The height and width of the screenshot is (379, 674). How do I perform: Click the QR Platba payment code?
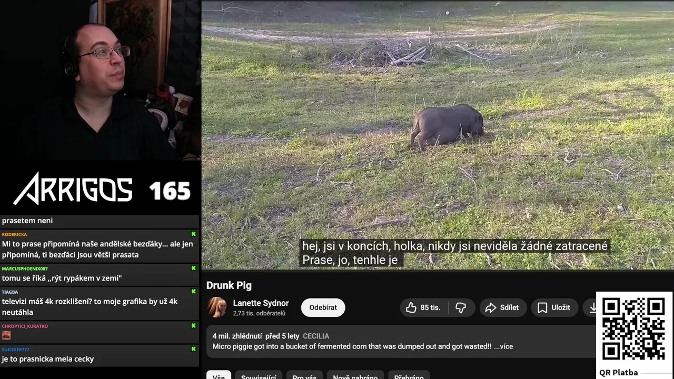pos(634,328)
